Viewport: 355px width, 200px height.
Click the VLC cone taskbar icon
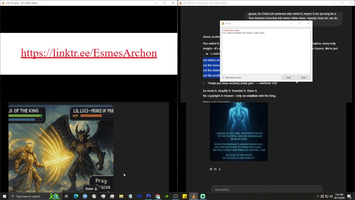[194, 196]
